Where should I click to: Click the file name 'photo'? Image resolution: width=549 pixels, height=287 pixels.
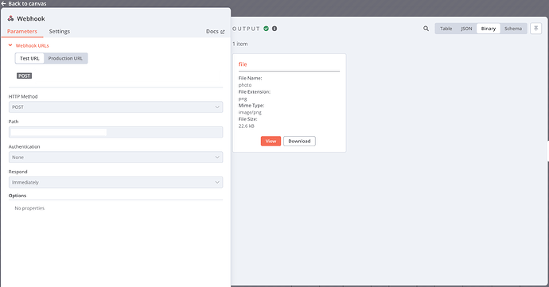point(245,85)
